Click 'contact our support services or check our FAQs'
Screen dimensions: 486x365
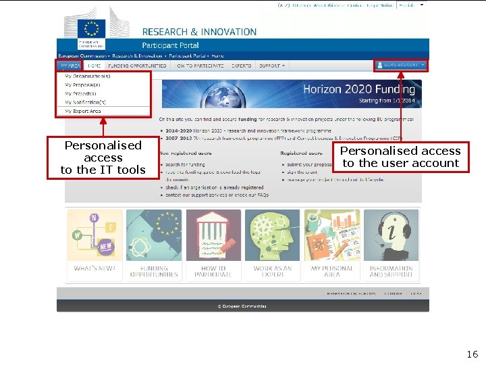click(x=217, y=195)
